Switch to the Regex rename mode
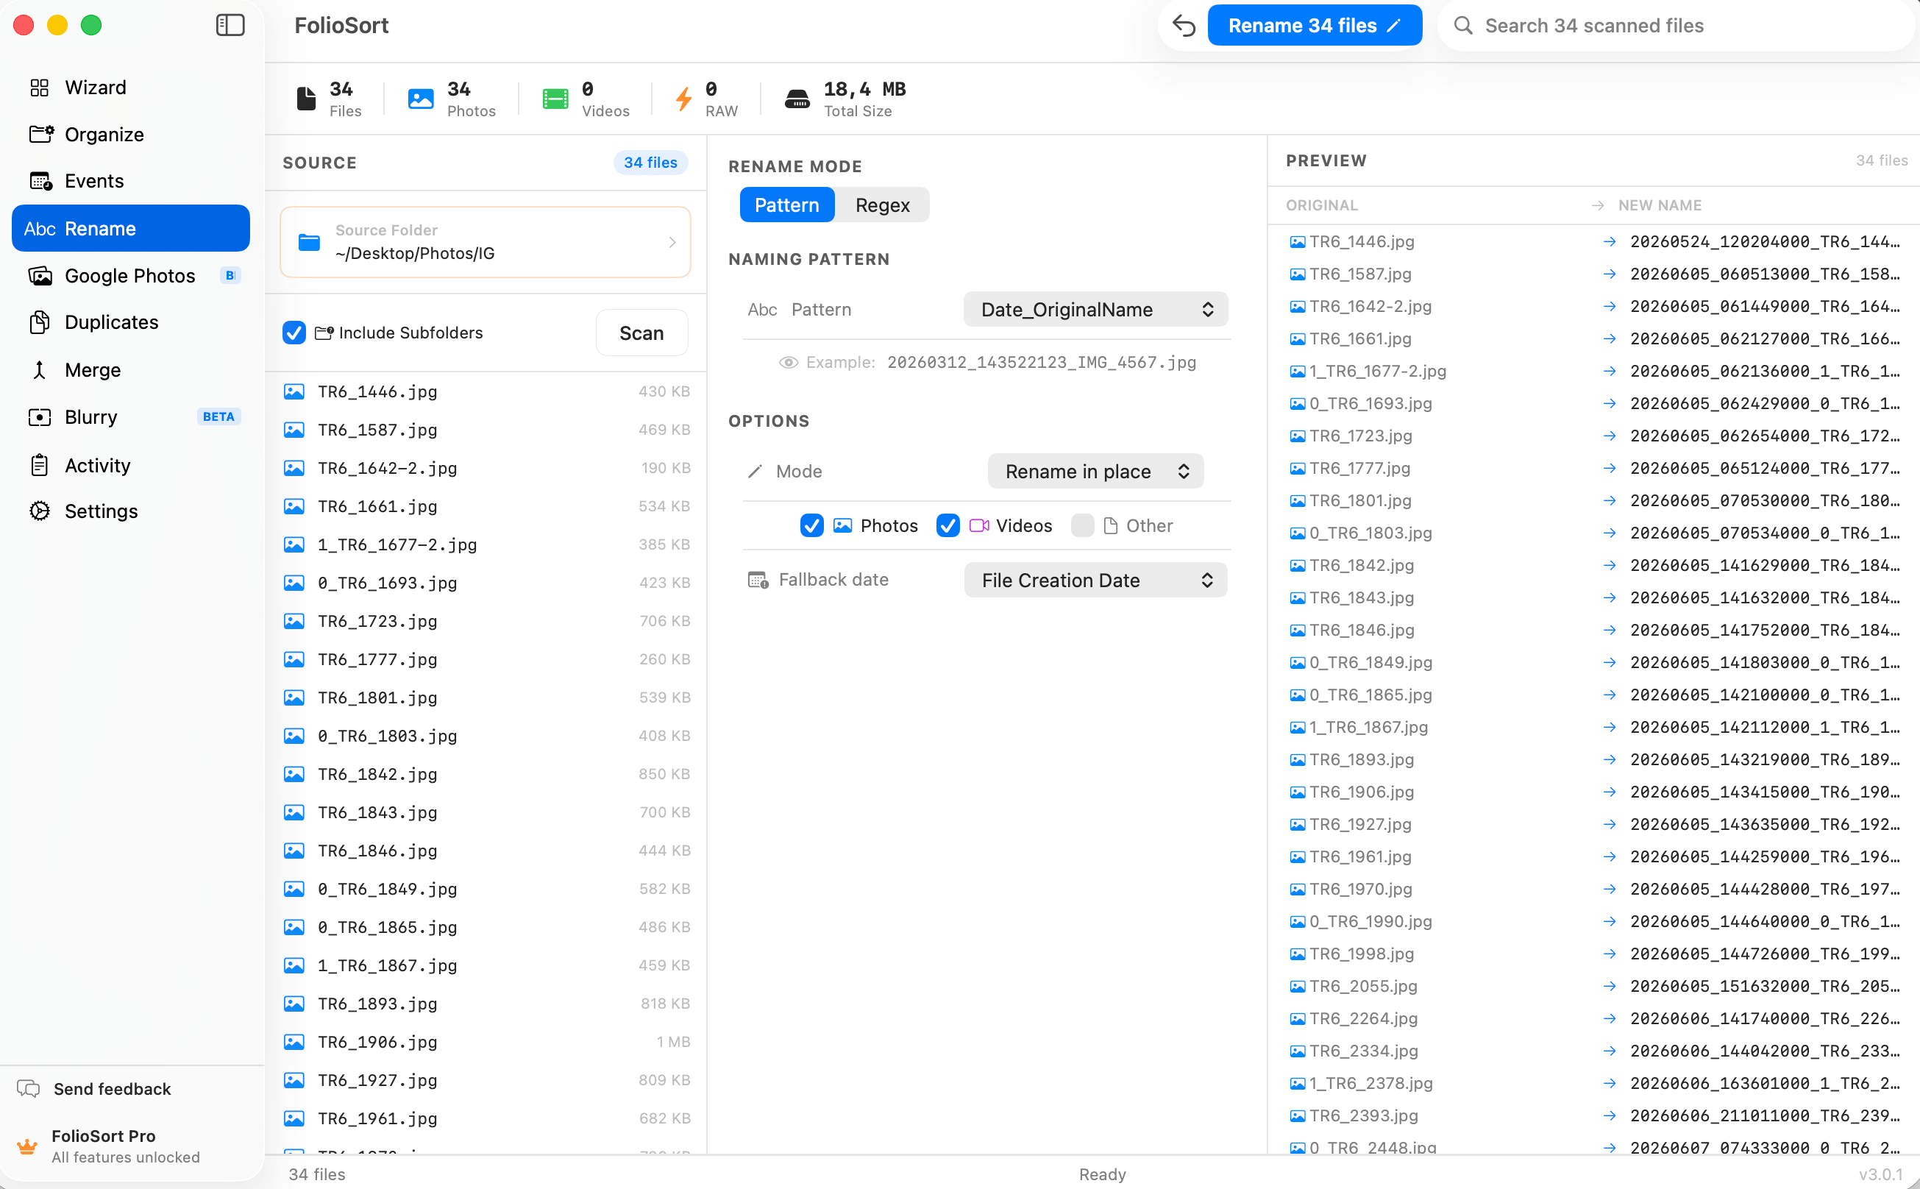 [882, 205]
